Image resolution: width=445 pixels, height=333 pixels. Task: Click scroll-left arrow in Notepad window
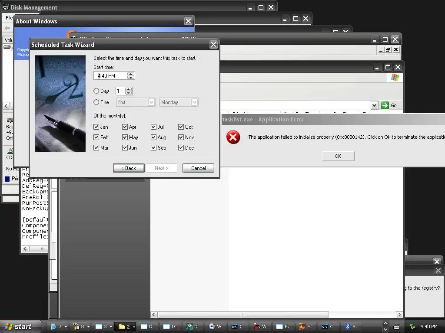click(x=25, y=248)
